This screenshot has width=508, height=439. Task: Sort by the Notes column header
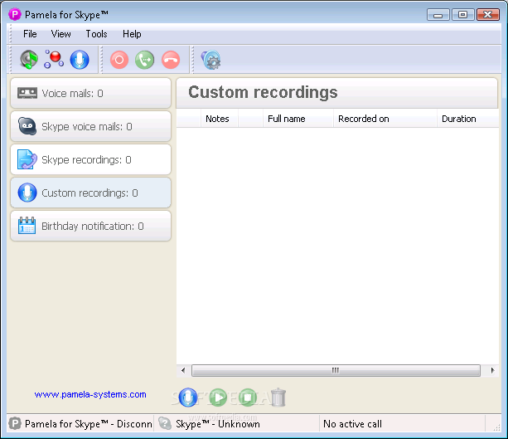[x=220, y=119]
